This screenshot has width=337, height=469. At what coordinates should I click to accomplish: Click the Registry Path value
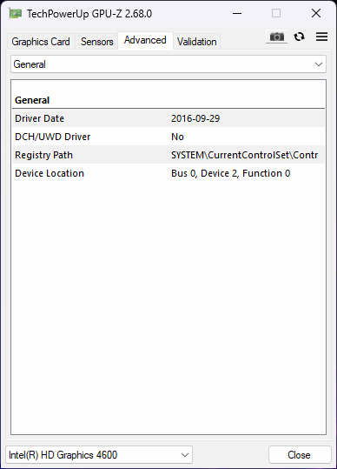pos(244,155)
